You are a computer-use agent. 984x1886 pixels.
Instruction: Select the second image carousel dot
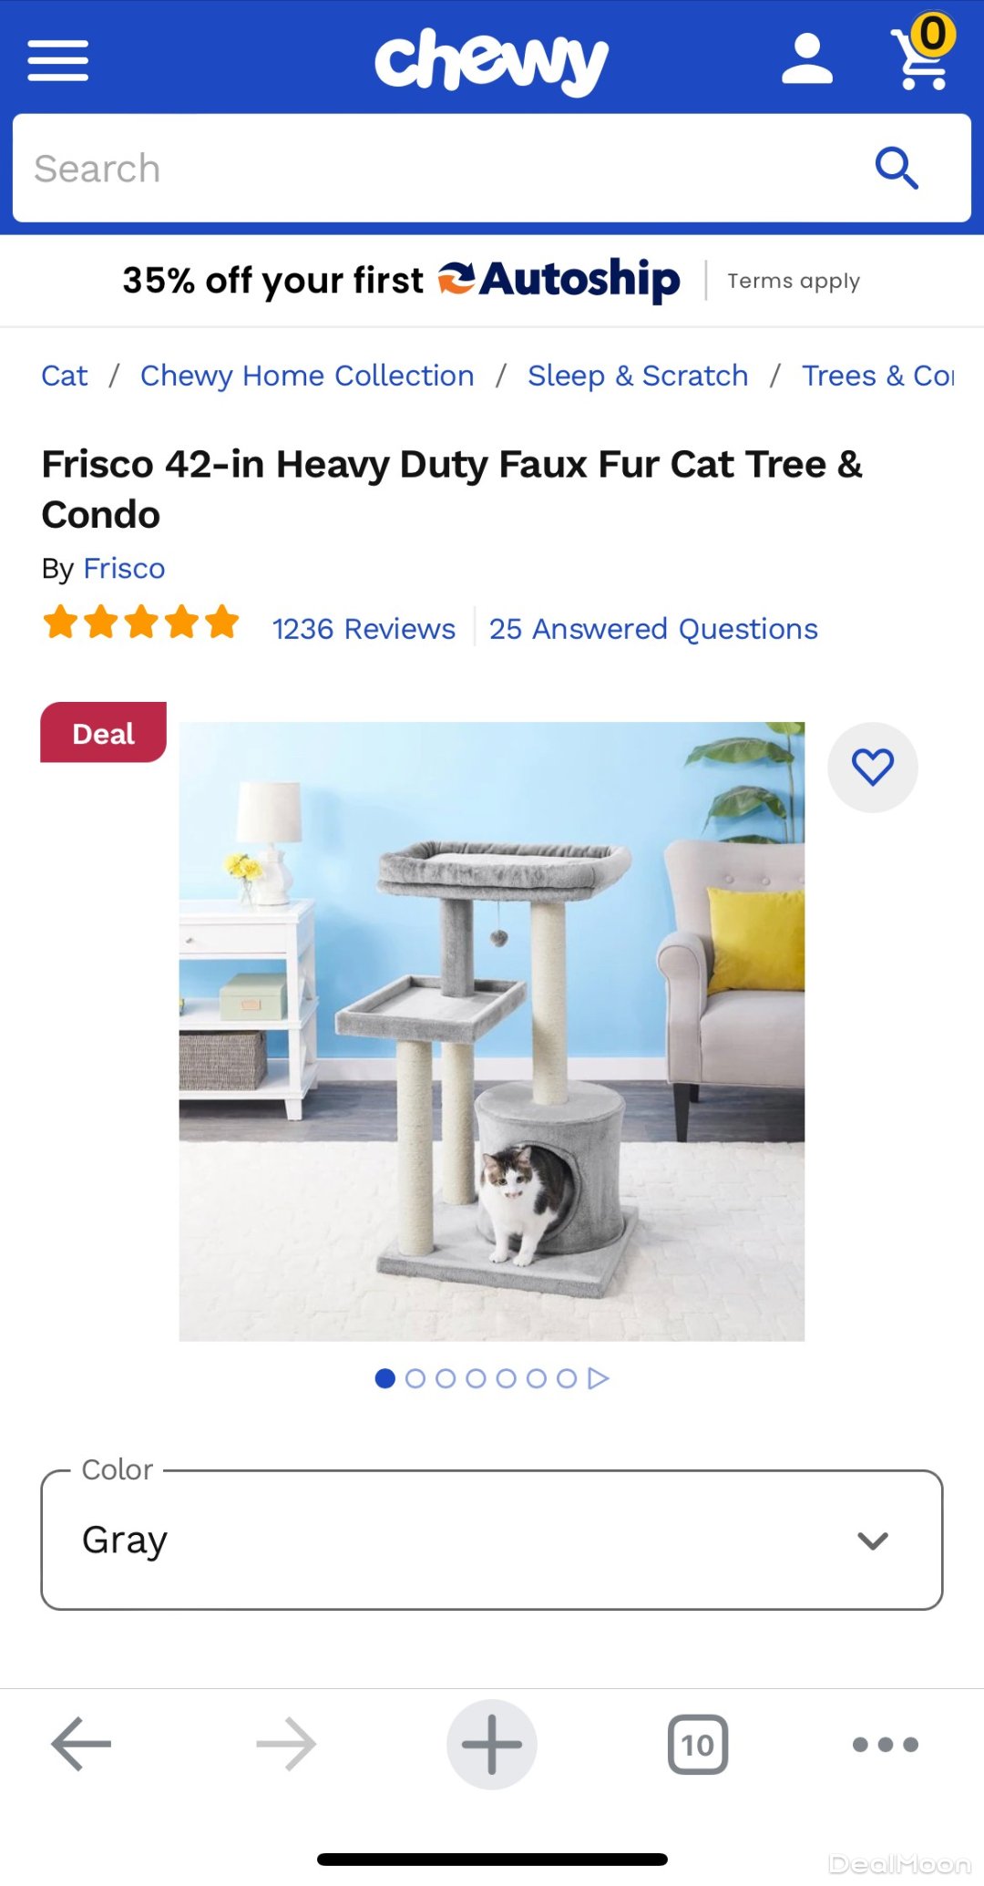(415, 1378)
